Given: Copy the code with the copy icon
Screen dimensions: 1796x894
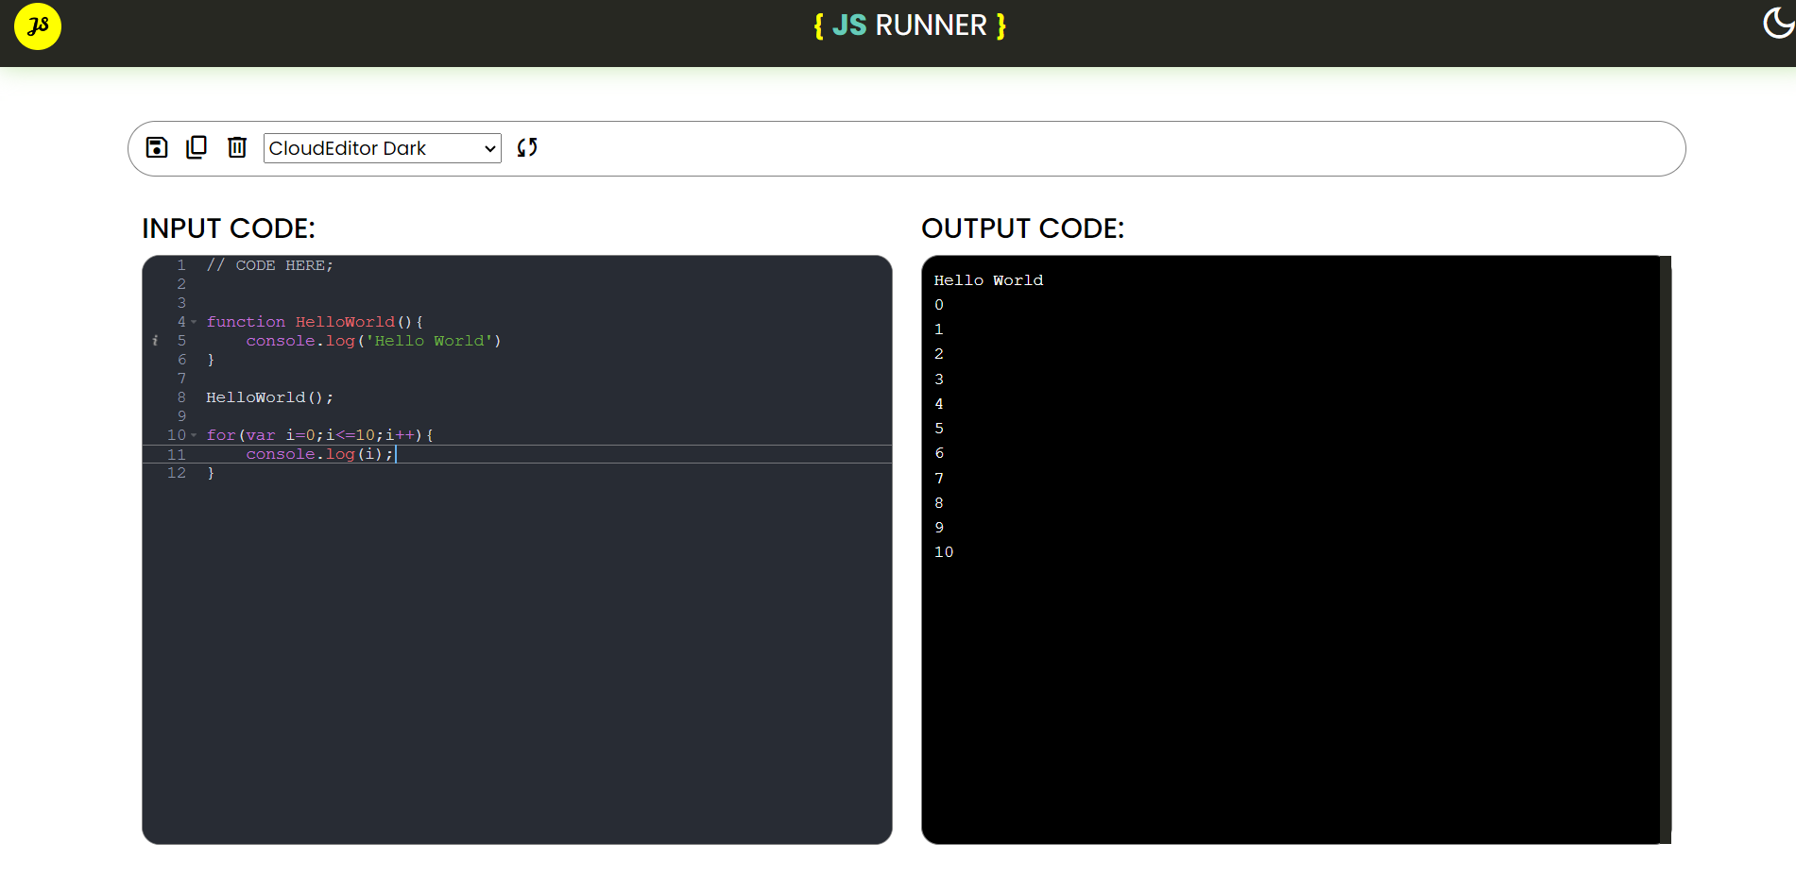Looking at the screenshot, I should tap(197, 147).
